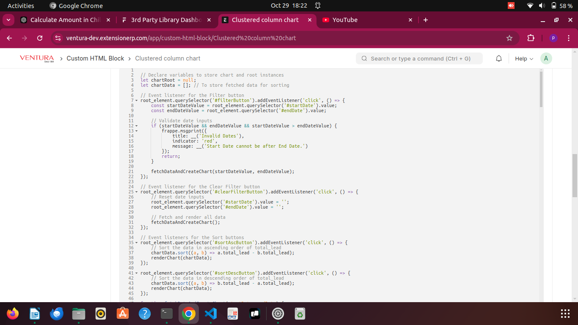Screen dimensions: 578x325
Task: Click the Ventura logo home link
Action: [x=37, y=58]
